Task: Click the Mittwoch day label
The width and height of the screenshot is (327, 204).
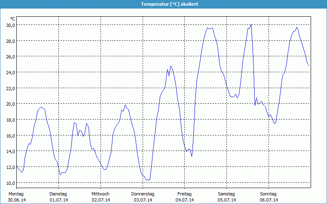Action: pyautogui.click(x=100, y=194)
